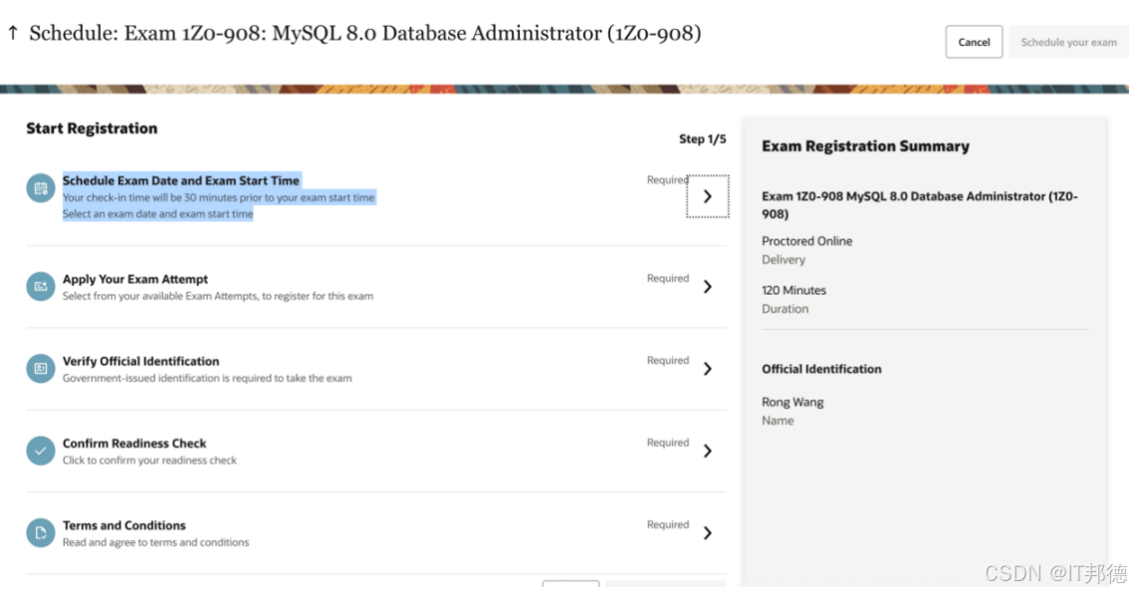Click the Verify Official Identification icon
The image size is (1131, 593).
[x=41, y=368]
